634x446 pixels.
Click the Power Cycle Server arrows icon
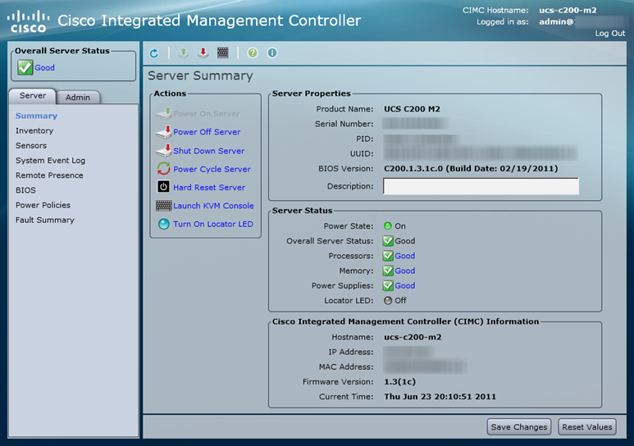(x=164, y=169)
